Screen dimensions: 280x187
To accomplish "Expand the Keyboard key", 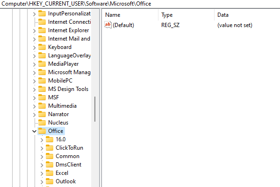I will click(x=34, y=48).
